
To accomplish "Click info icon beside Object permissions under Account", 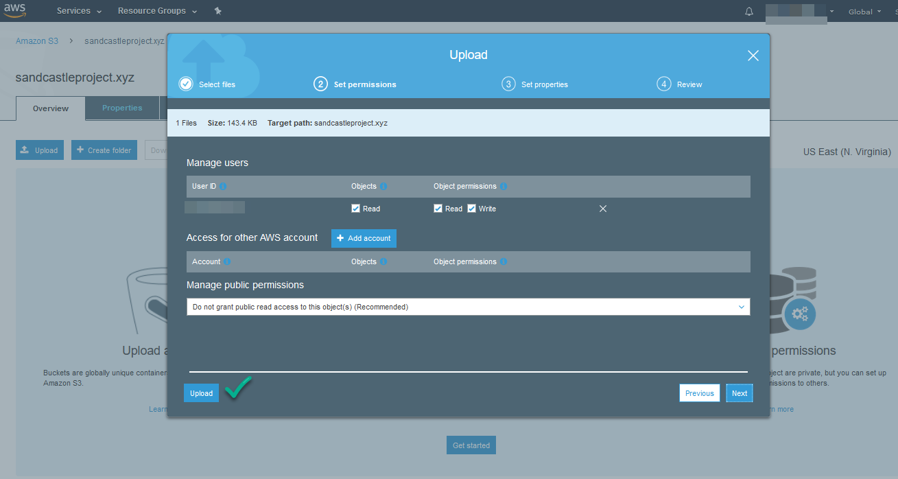I will 504,262.
